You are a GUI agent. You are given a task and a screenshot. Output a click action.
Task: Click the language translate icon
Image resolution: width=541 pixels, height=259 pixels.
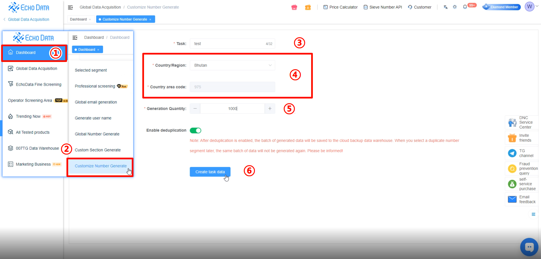445,7
